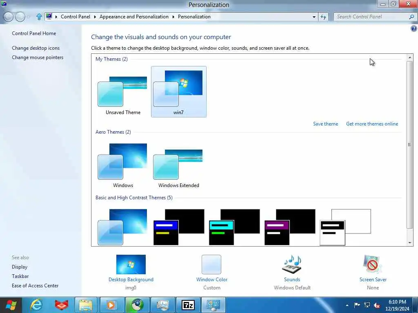Click the Save theme link
This screenshot has height=313, width=418.
[x=325, y=124]
